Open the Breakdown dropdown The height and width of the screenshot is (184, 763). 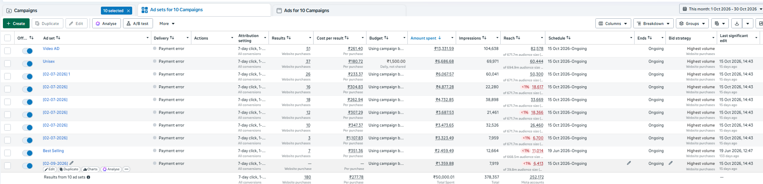point(653,24)
